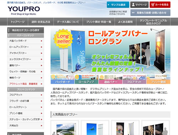Click the Long seller badge
This screenshot has height=135, width=178.
point(63,39)
